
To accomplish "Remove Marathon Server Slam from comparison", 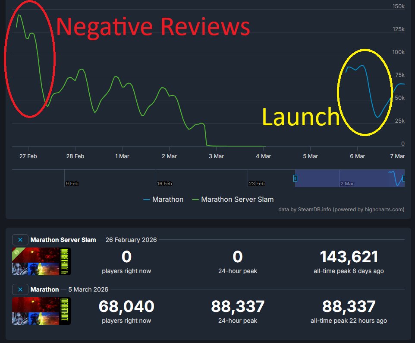I will (x=20, y=240).
